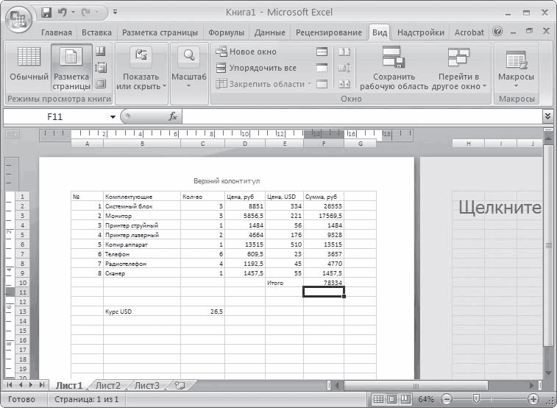Screen dimensions: 557x408
Task: Click the full screen icon in view modes
Action: point(101,84)
